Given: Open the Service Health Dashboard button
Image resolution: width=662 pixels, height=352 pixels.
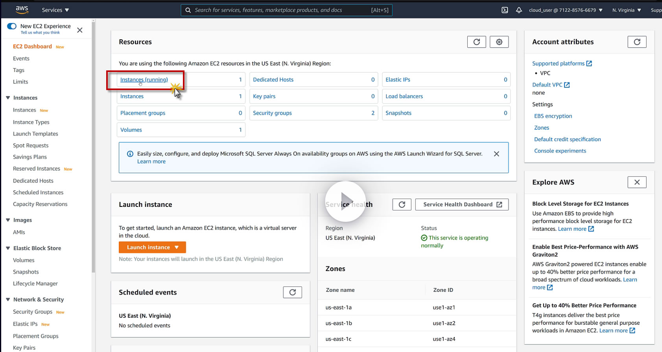Looking at the screenshot, I should point(462,205).
